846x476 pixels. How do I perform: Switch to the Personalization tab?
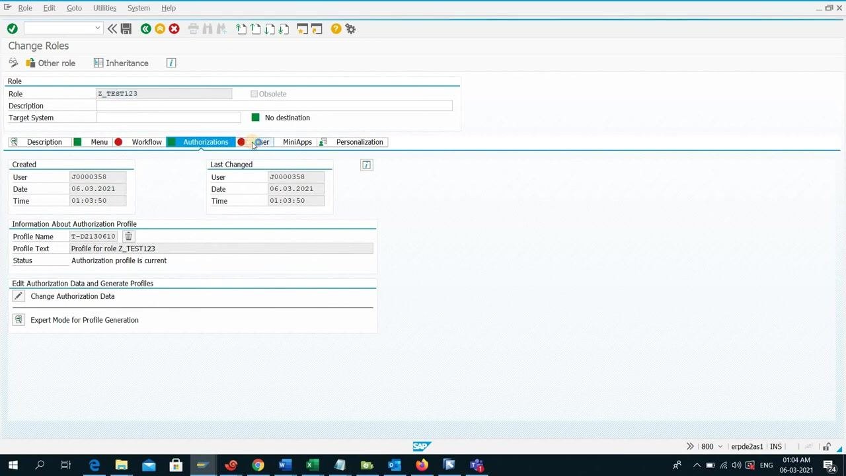coord(352,142)
